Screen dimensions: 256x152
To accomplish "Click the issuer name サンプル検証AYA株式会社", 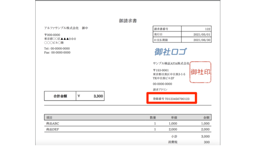I will coord(171,63).
